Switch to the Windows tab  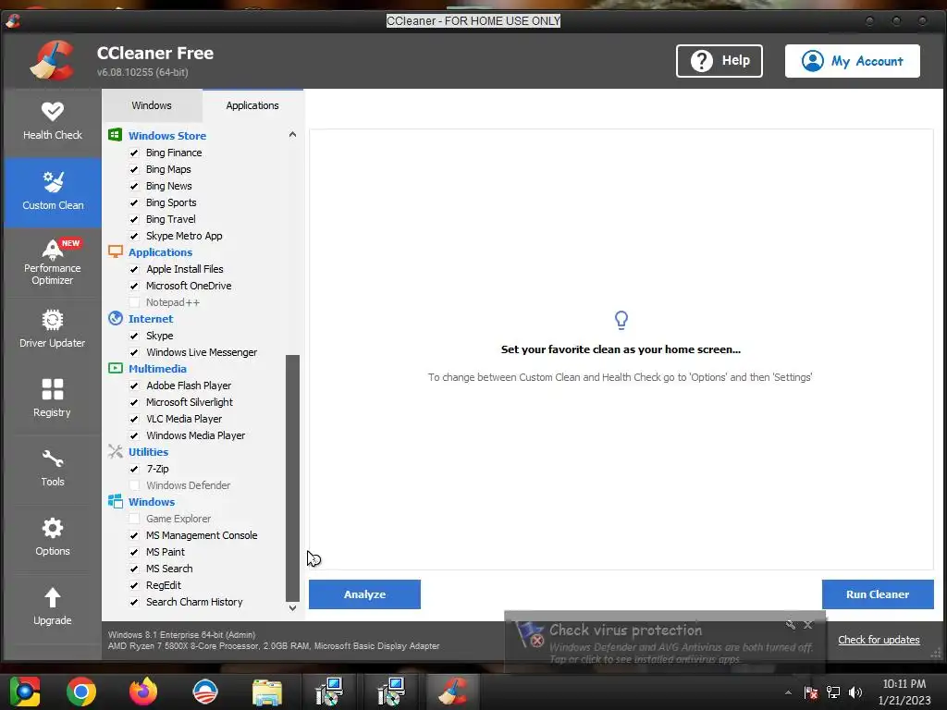[x=152, y=105]
